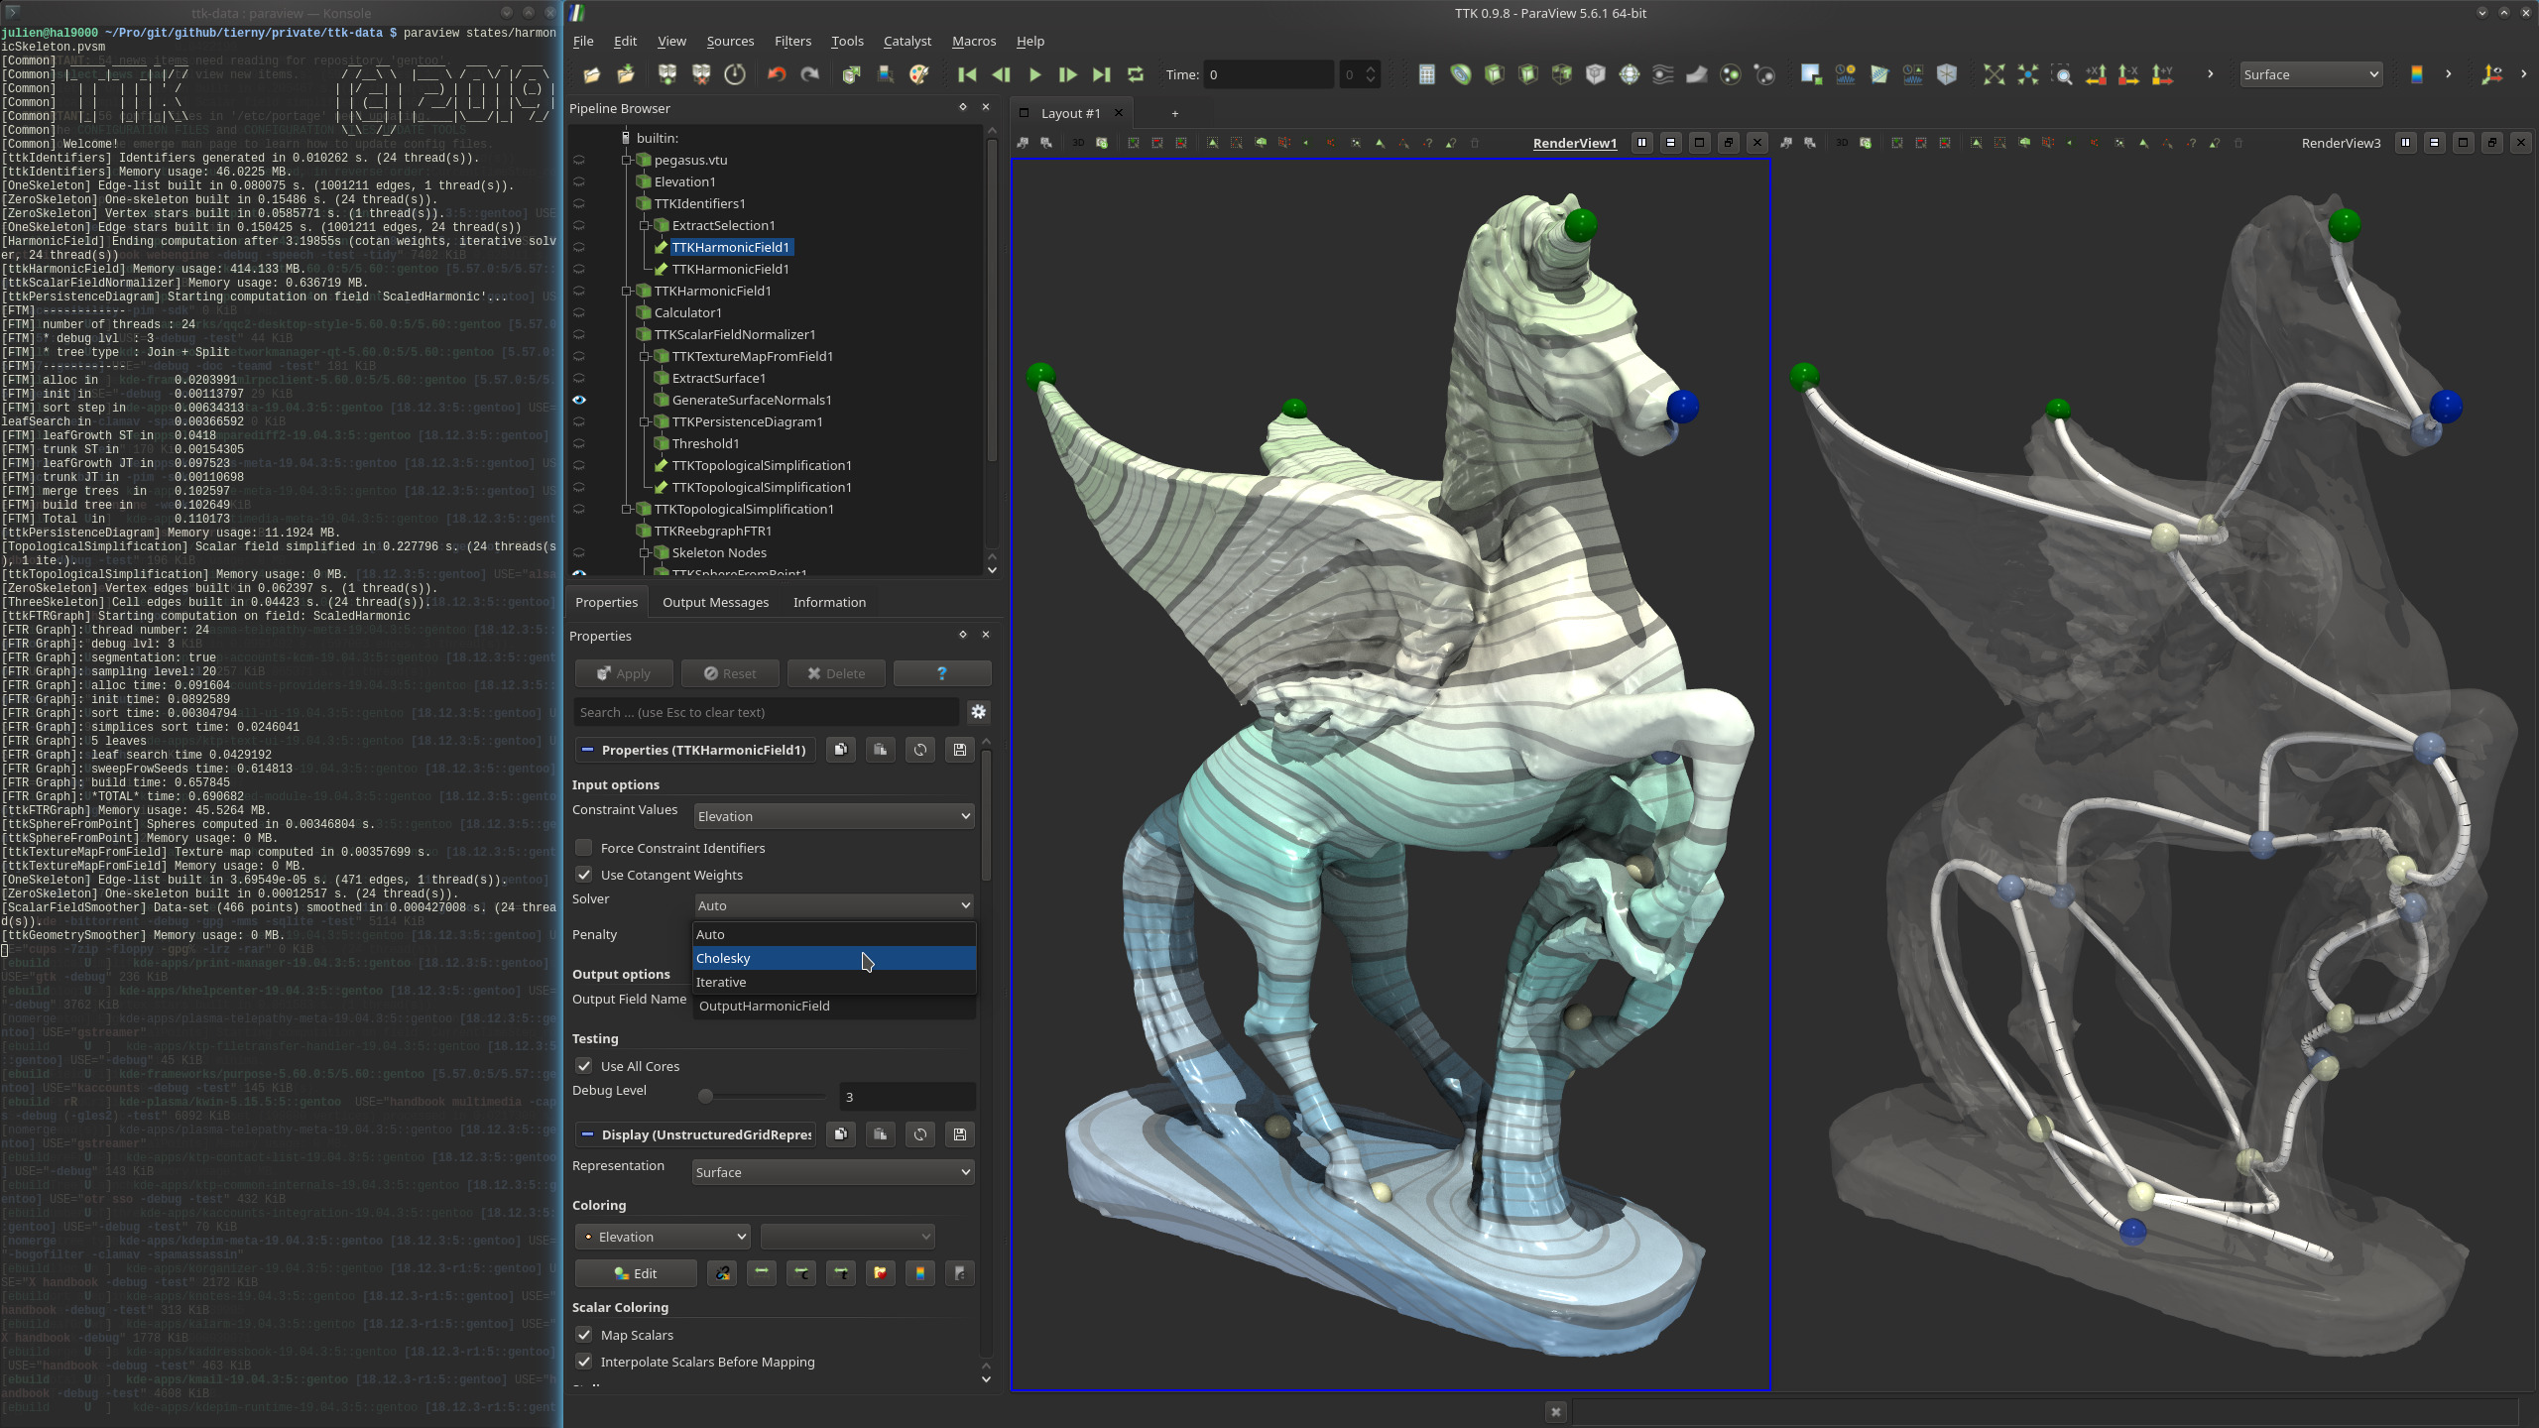Screen dimensions: 2539x1428
Task: Apply the Glyph filter icon
Action: coord(1630,74)
